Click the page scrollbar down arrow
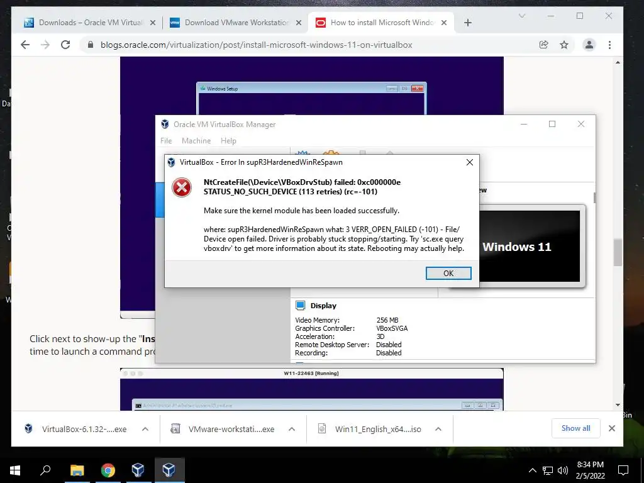 click(x=618, y=405)
